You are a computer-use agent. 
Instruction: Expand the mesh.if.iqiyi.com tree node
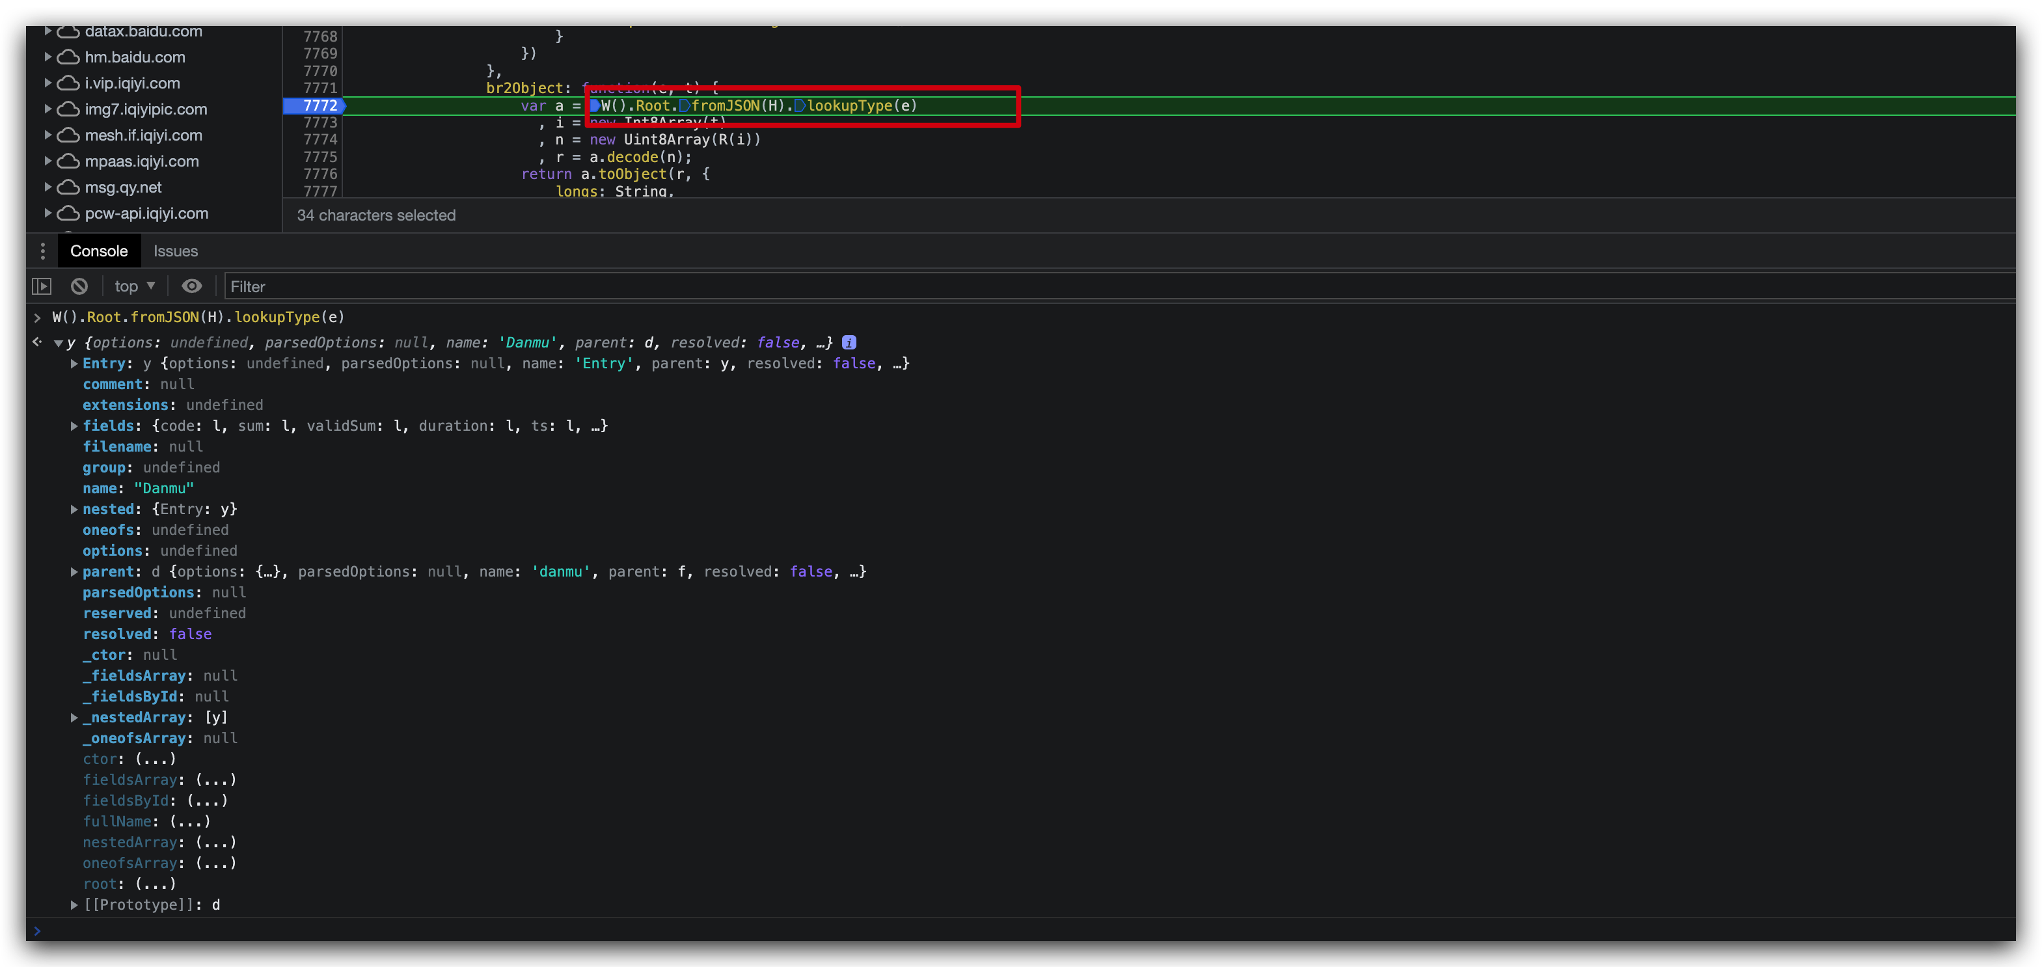coord(48,135)
